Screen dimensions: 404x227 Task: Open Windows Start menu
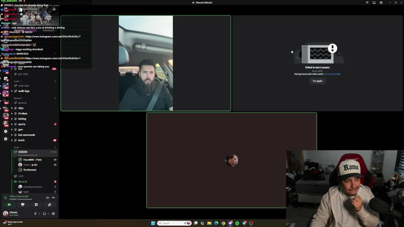point(153,223)
